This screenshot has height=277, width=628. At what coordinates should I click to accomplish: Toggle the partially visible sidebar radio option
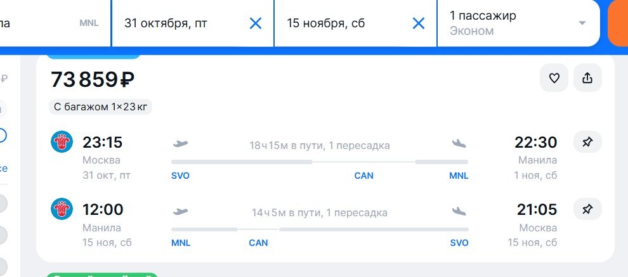coord(3,136)
